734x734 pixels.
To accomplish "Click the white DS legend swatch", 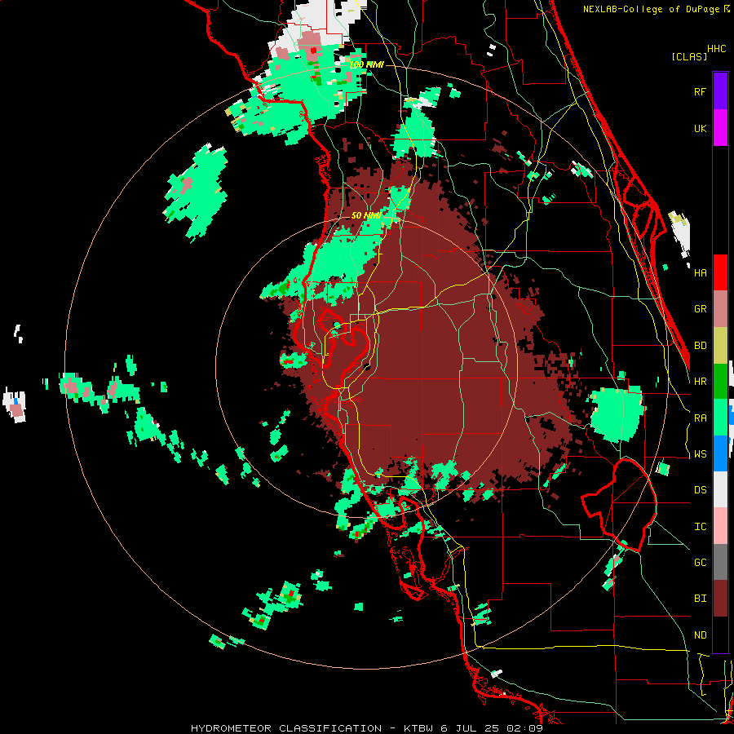I will (720, 489).
